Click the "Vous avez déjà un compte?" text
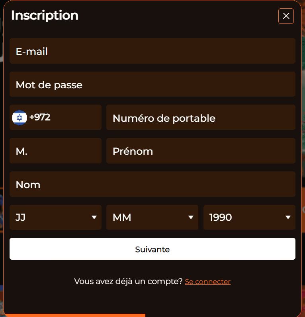The height and width of the screenshot is (317, 305). point(128,282)
